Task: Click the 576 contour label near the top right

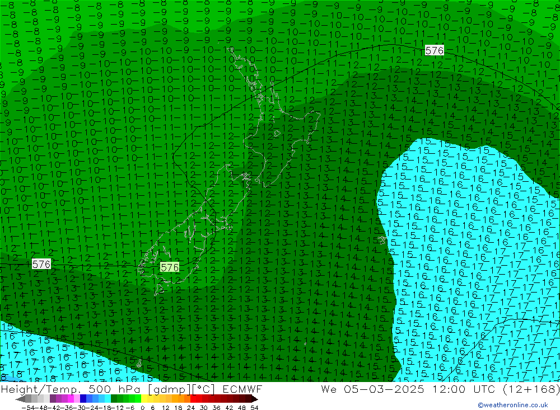Action: pos(435,50)
